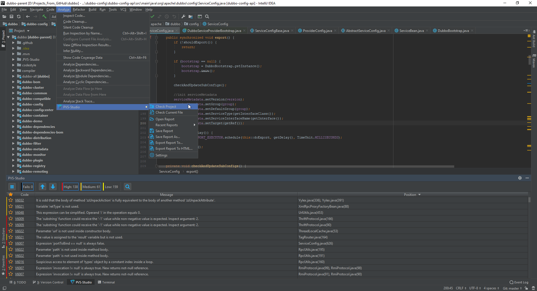The width and height of the screenshot is (537, 291).
Task: Choose Inspect Code... from Analyze menu
Action: point(103,16)
